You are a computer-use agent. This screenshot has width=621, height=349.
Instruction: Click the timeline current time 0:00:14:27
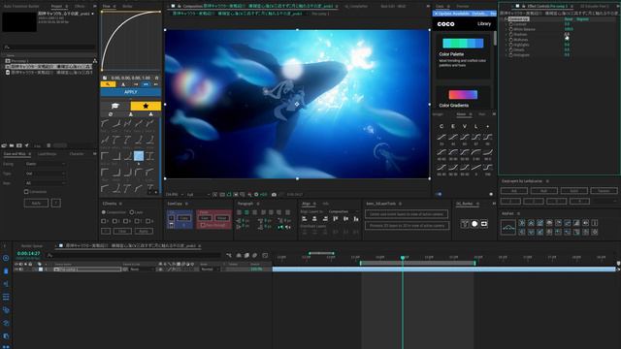tap(28, 253)
